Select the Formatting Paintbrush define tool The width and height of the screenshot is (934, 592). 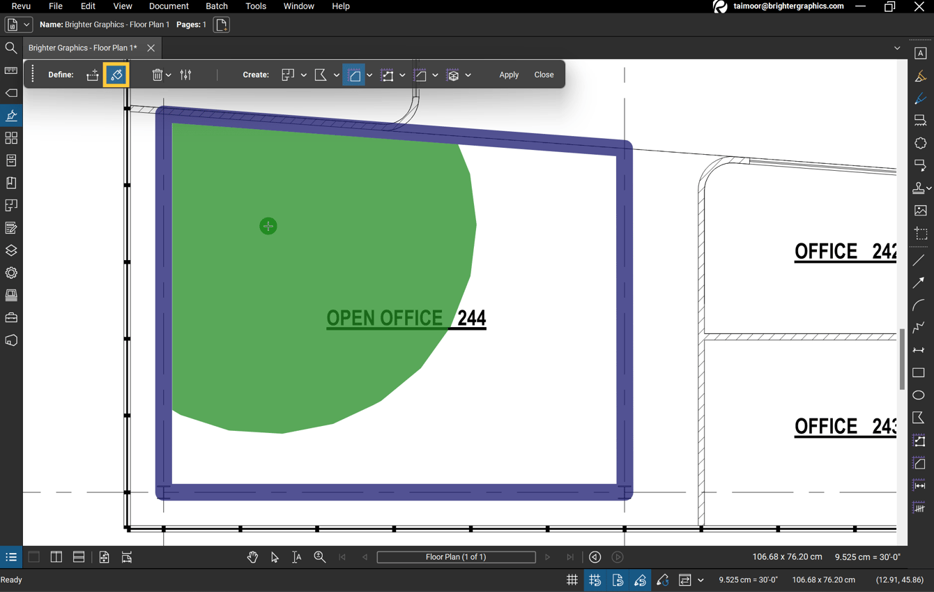coord(115,75)
